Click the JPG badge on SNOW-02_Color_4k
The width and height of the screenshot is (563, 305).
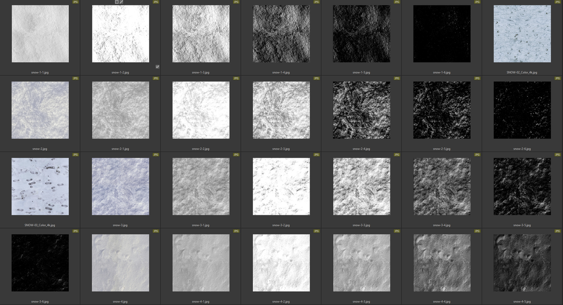558,2
